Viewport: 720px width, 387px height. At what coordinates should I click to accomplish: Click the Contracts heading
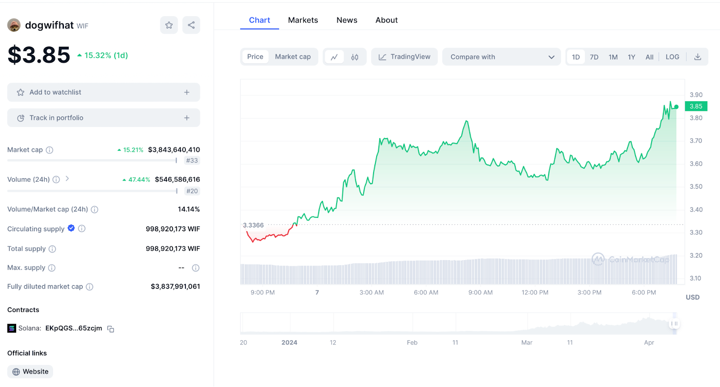point(23,310)
